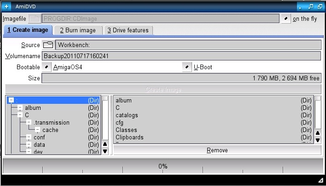Click the Volumename field with Backup20110717160241
This screenshot has height=186, width=326.
coord(181,56)
